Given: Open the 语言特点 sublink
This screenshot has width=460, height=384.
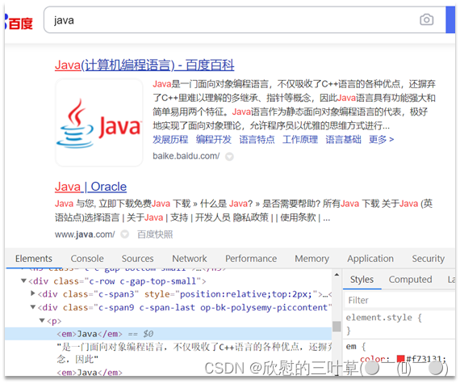Looking at the screenshot, I should 257,139.
